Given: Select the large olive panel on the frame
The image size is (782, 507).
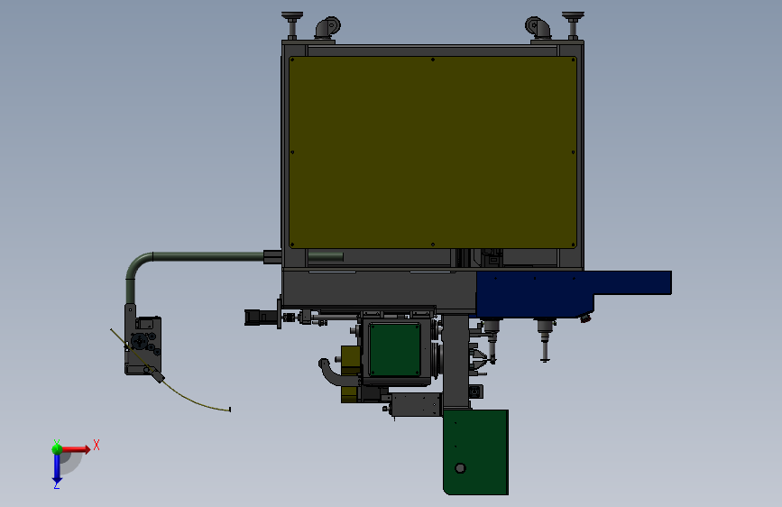Looking at the screenshot, I should tap(432, 152).
